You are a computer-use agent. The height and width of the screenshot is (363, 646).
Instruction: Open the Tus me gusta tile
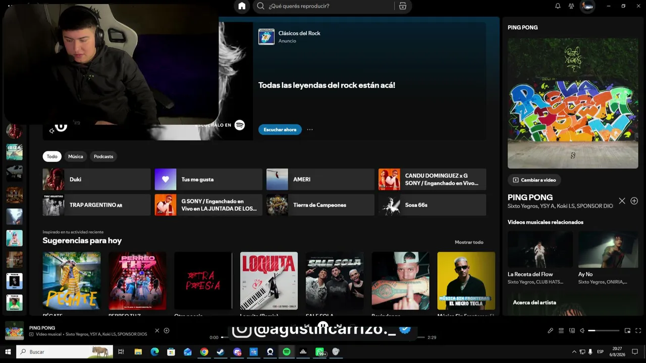click(208, 179)
